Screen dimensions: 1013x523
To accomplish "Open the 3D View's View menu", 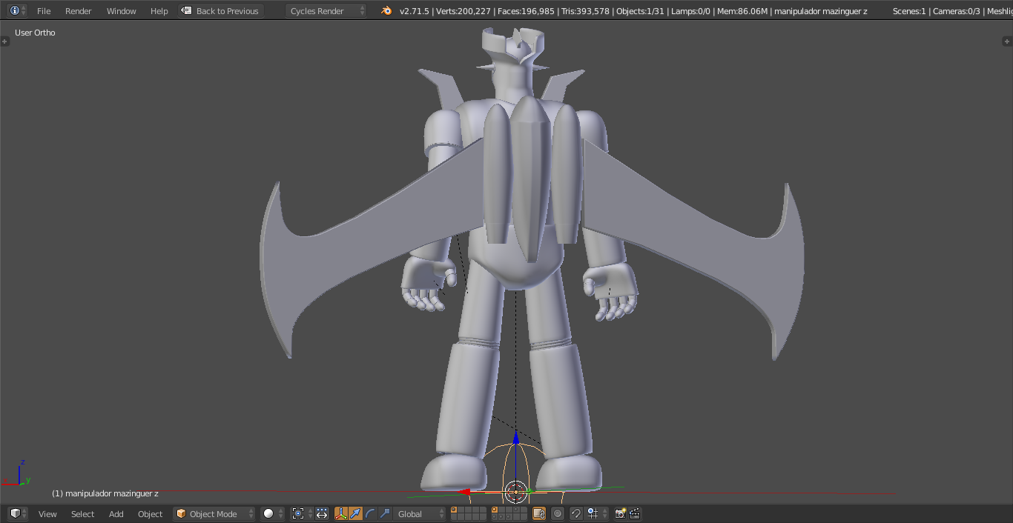I will pyautogui.click(x=47, y=513).
